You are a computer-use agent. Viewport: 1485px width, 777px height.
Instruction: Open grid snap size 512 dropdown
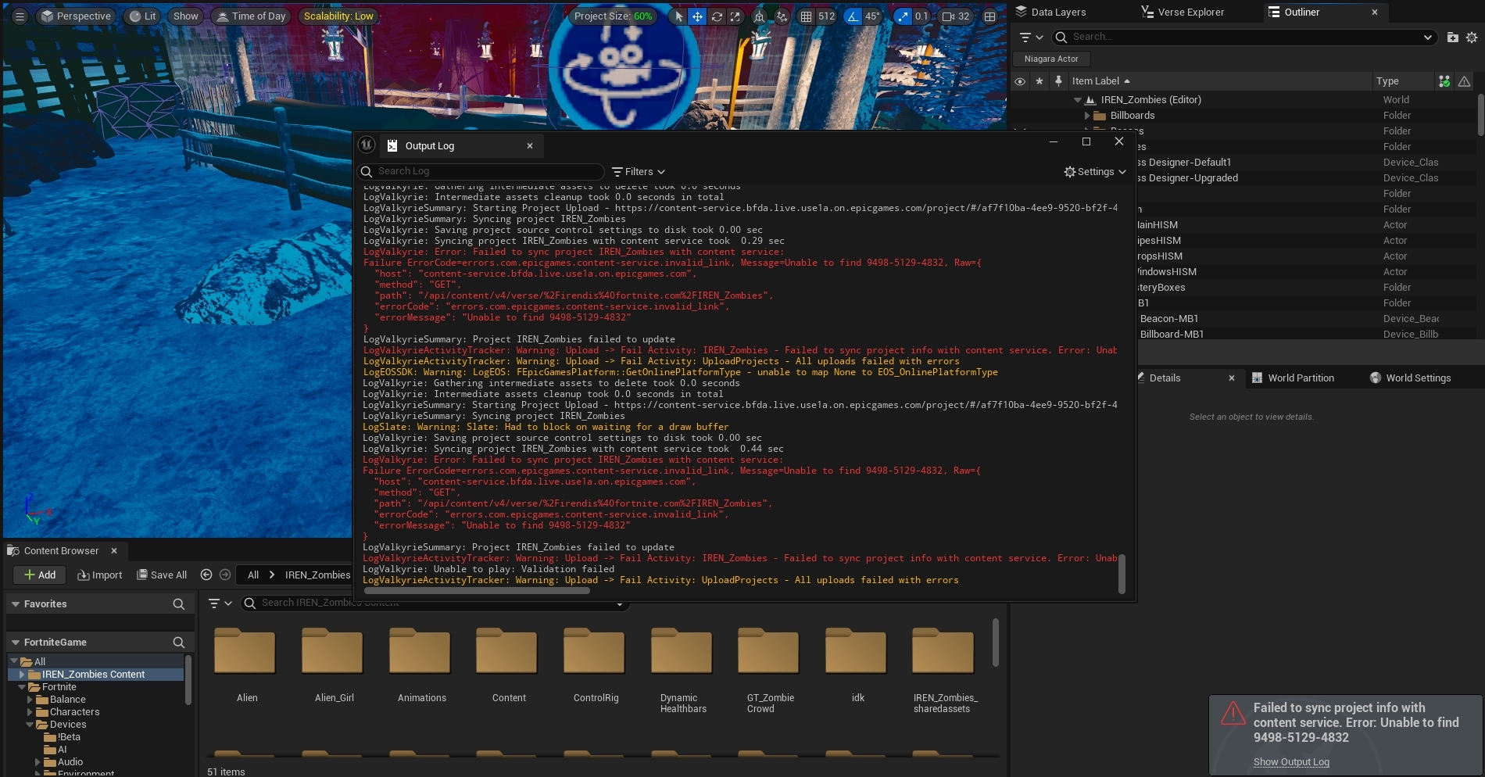[x=827, y=16]
